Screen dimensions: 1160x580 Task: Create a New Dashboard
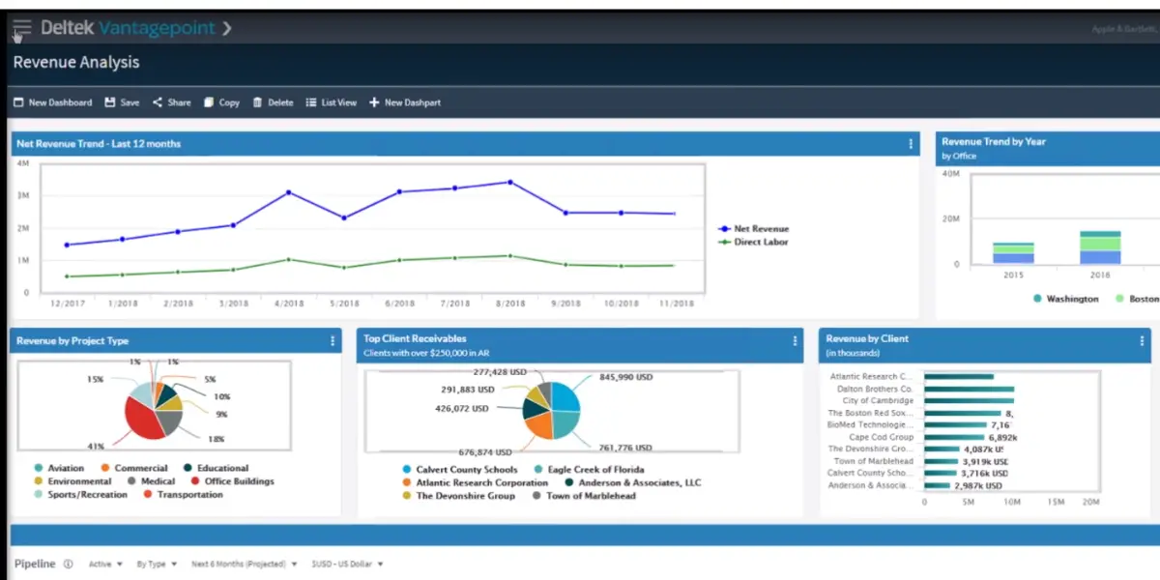(x=52, y=102)
